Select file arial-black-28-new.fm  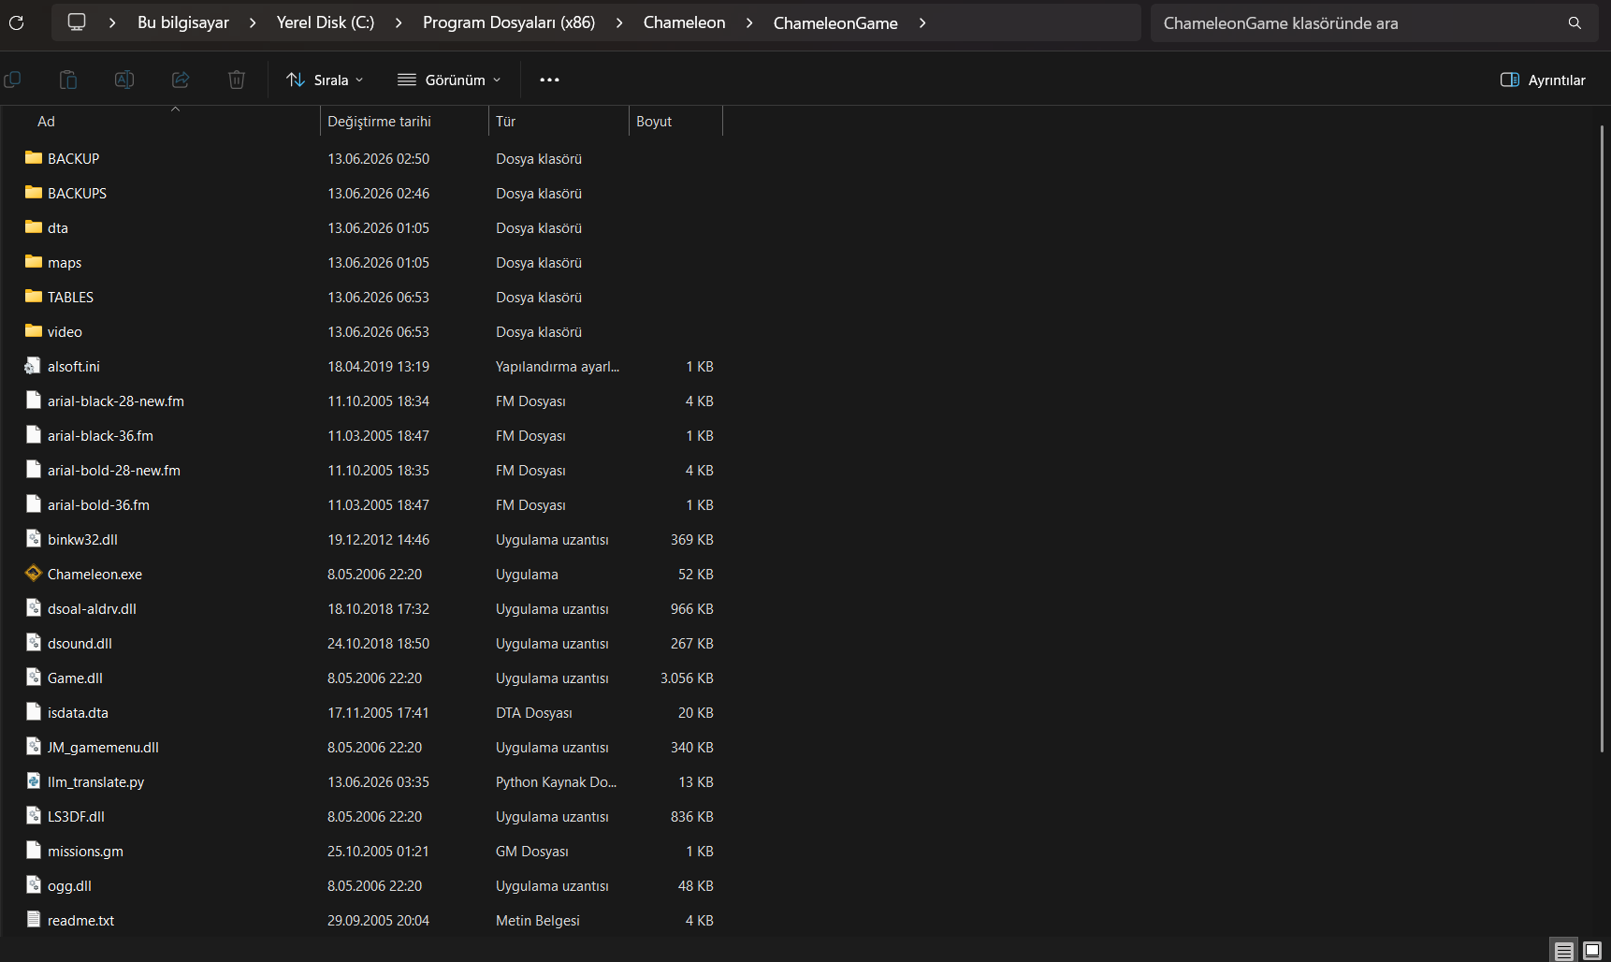[x=116, y=401]
